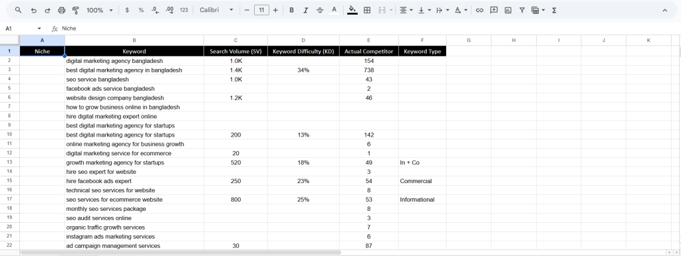This screenshot has width=681, height=256.
Task: Open the horizontal align dropdown
Action: coord(406,10)
